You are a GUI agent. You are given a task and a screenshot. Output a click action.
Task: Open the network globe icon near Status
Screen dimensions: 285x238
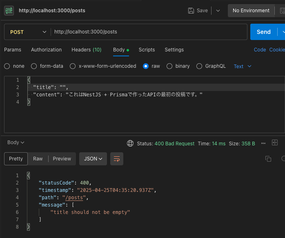130,143
